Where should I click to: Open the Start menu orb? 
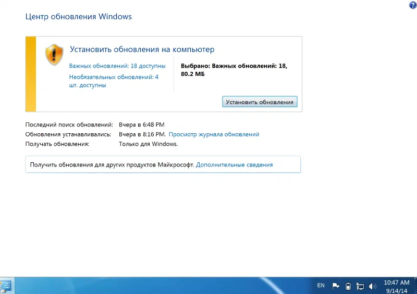(x=5, y=286)
